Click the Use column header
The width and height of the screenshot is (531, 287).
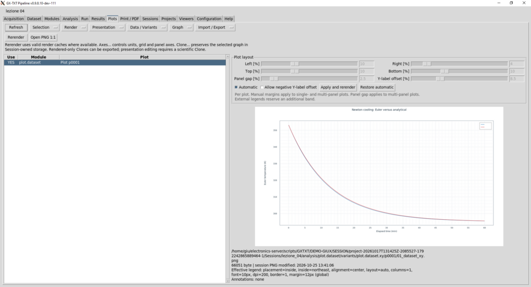pos(11,57)
